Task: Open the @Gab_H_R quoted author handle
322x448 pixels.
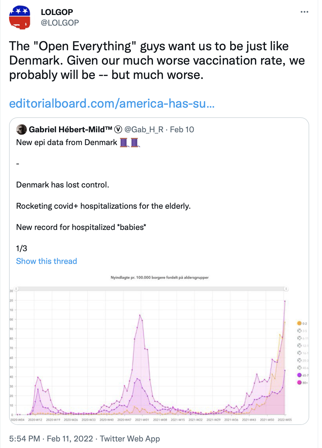Action: coord(144,129)
